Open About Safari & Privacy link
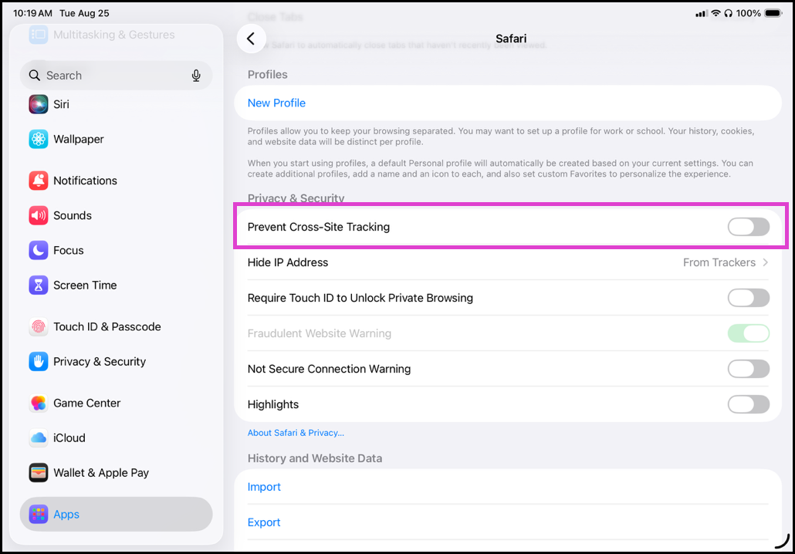 296,433
